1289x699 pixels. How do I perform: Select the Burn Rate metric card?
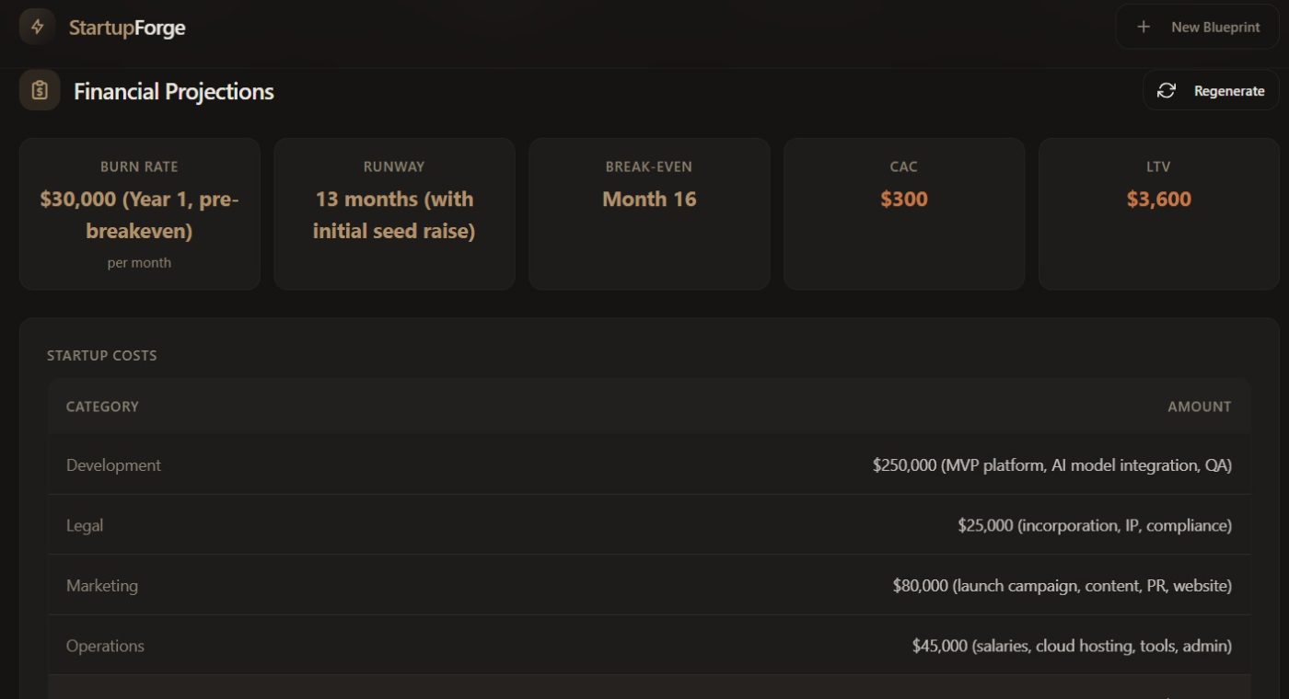point(140,213)
